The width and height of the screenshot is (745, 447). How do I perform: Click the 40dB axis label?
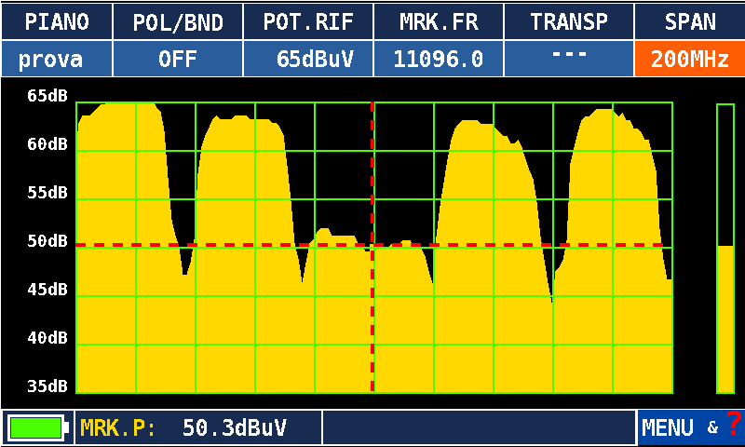[x=47, y=338]
